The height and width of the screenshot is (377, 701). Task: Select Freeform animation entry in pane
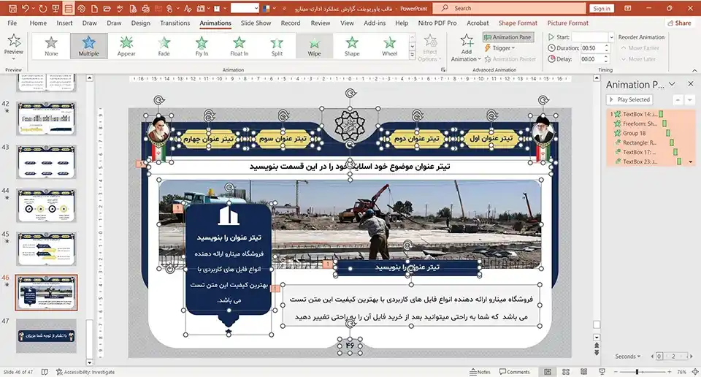point(650,123)
